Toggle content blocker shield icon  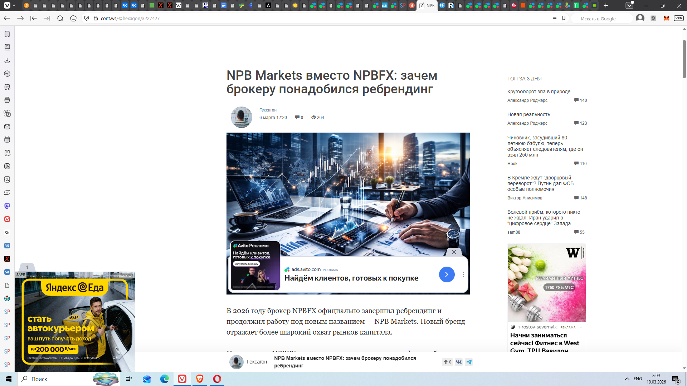(x=87, y=18)
